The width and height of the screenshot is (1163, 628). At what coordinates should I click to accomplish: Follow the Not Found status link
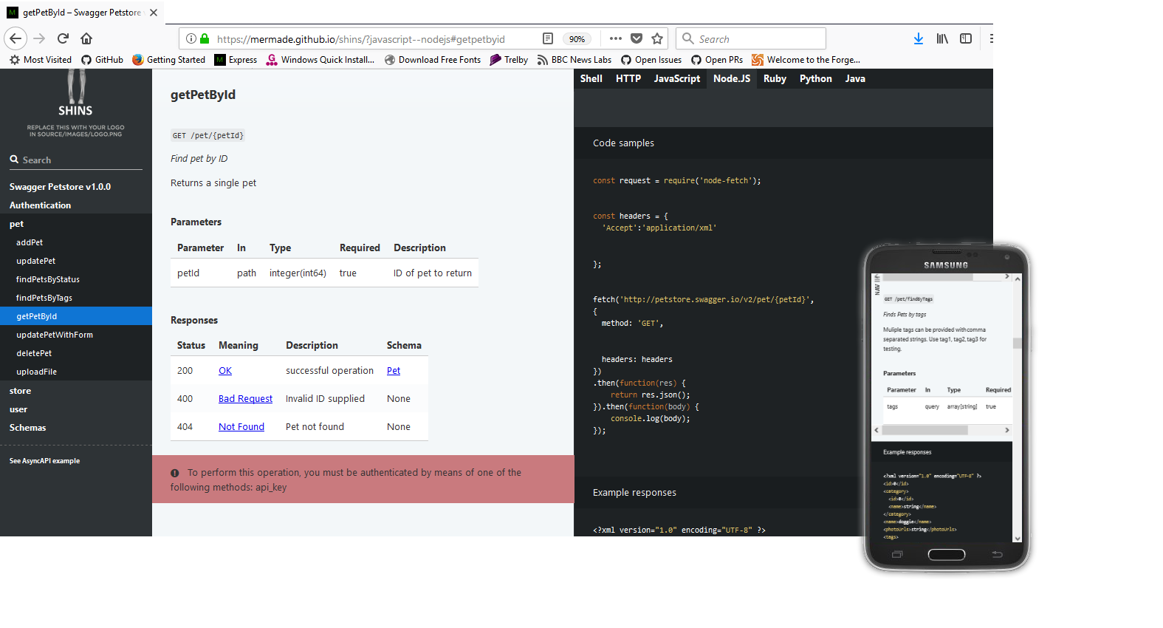pyautogui.click(x=241, y=427)
